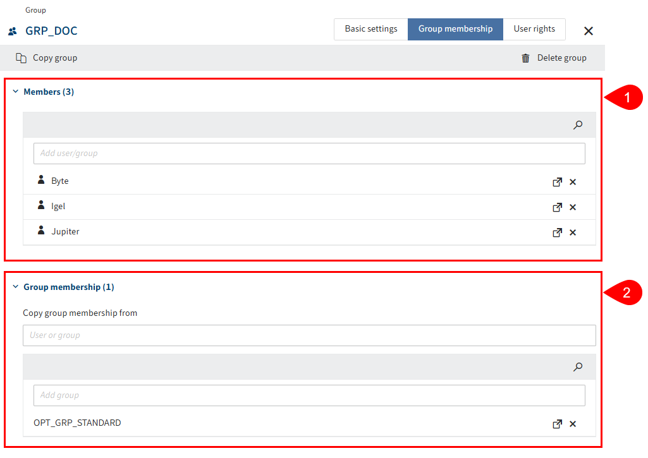Image resolution: width=648 pixels, height=458 pixels.
Task: Remove Byte from the members list
Action: tap(573, 181)
